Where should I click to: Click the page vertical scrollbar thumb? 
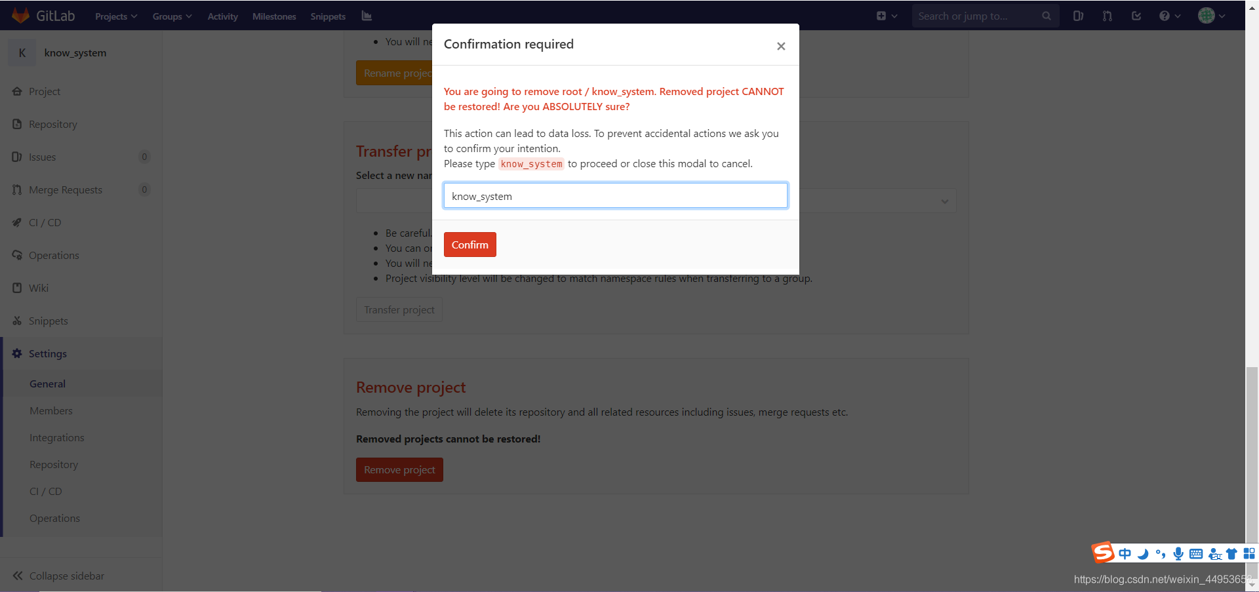pyautogui.click(x=1252, y=471)
